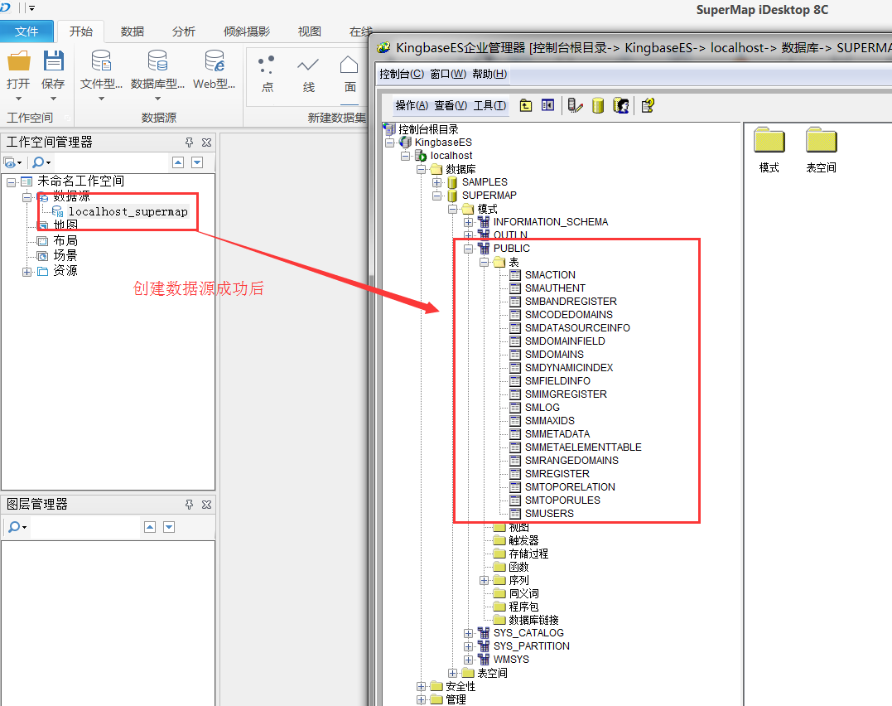Click the user management toolbar icon

(x=621, y=105)
